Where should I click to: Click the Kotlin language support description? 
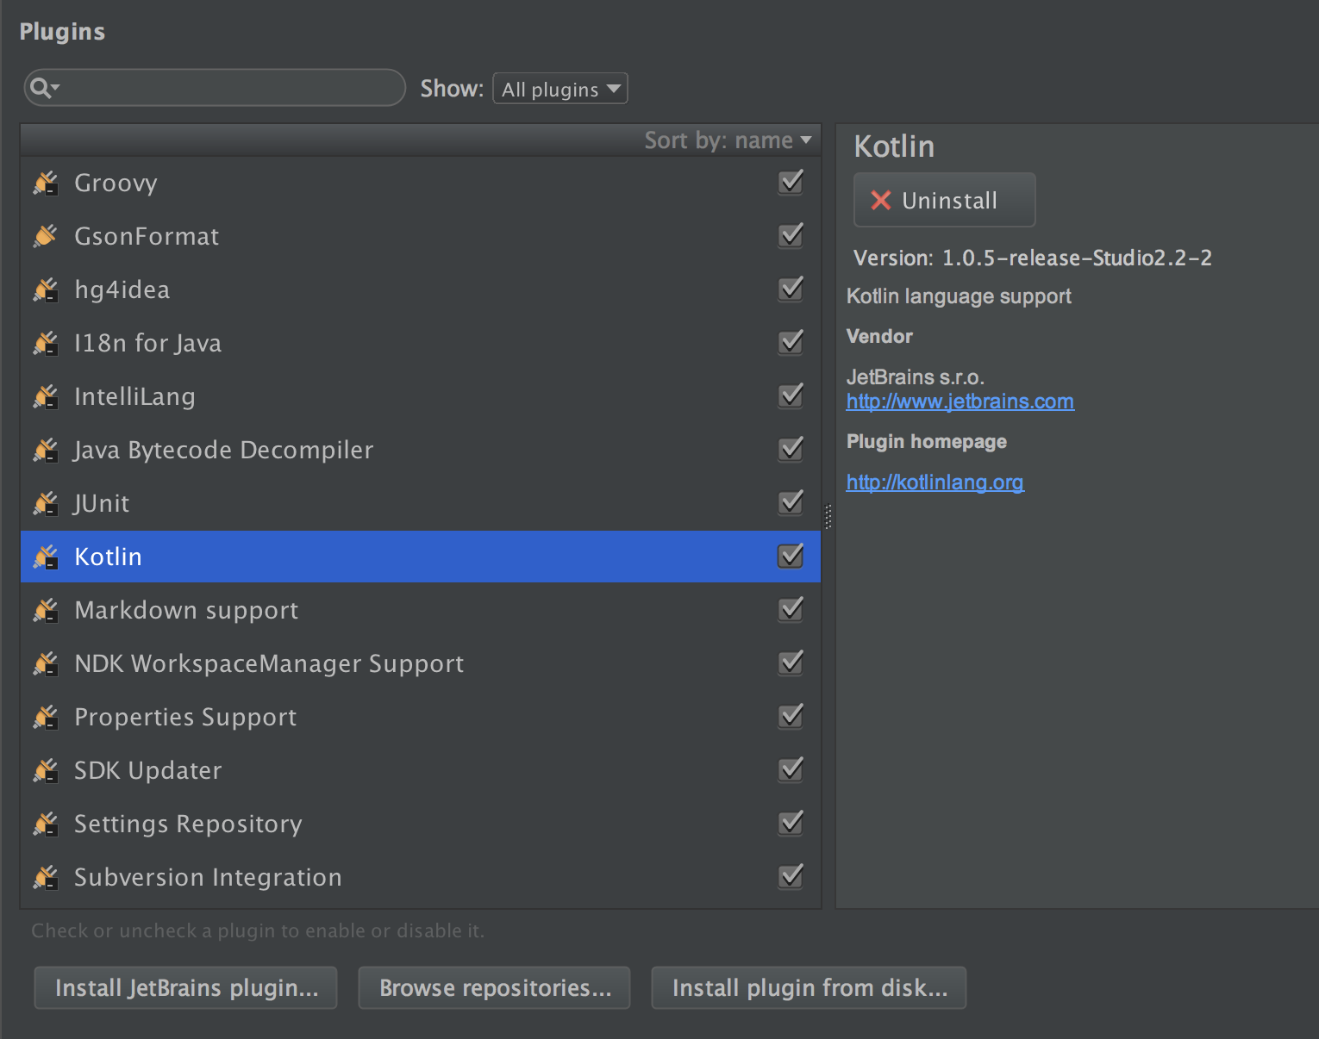[959, 296]
